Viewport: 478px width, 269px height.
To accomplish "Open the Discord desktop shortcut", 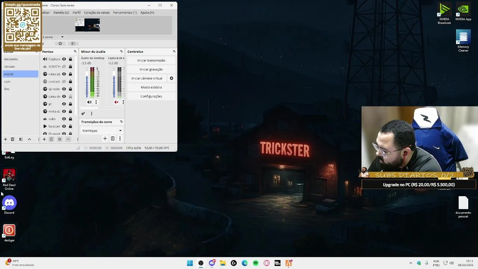I will [x=9, y=205].
